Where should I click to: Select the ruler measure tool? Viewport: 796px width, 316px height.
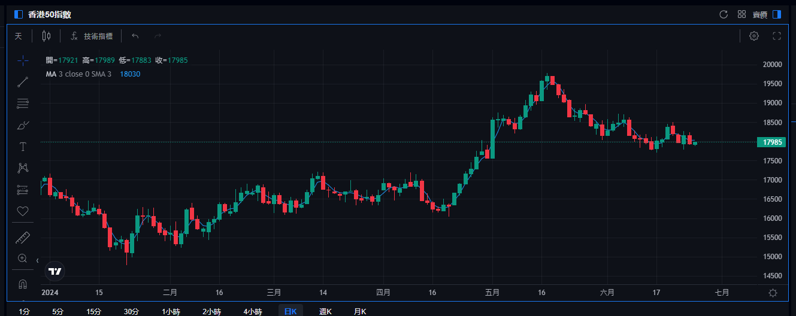tap(23, 238)
